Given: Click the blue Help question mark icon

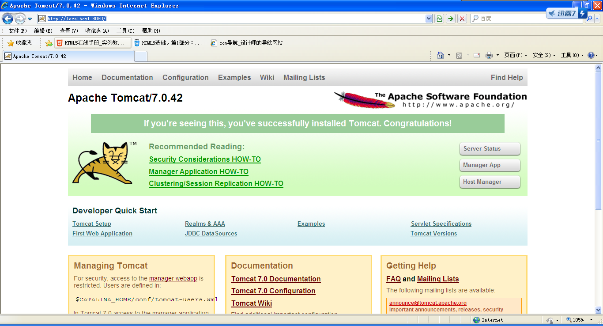Looking at the screenshot, I should (591, 55).
